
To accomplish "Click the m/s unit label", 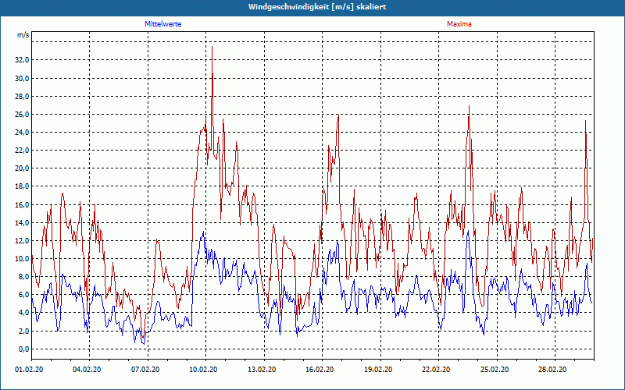I will pos(23,35).
